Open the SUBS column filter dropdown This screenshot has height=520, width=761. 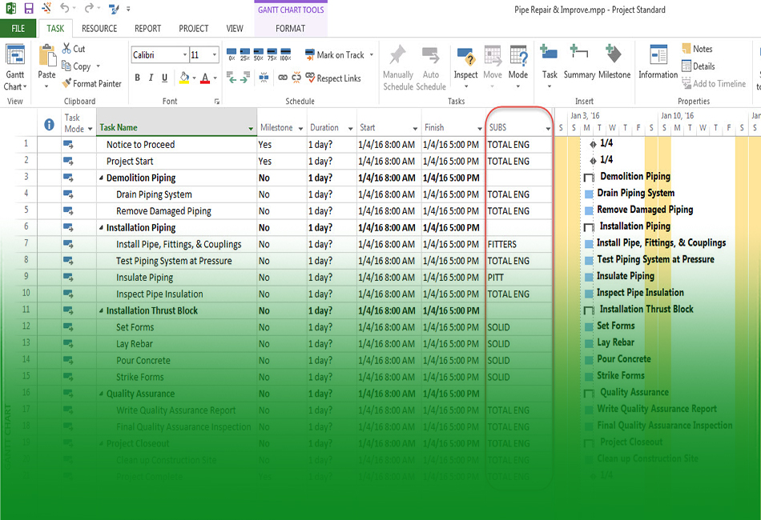pyautogui.click(x=548, y=128)
